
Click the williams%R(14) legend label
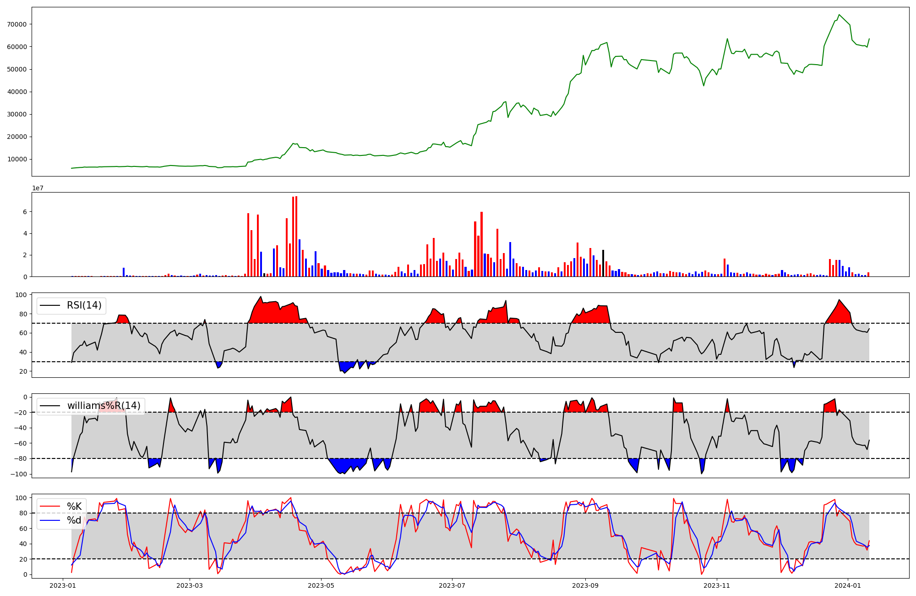[104, 406]
